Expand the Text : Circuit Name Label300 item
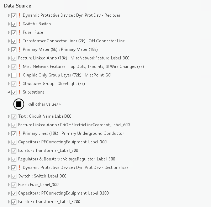This screenshot has width=211, height=207. point(9,116)
